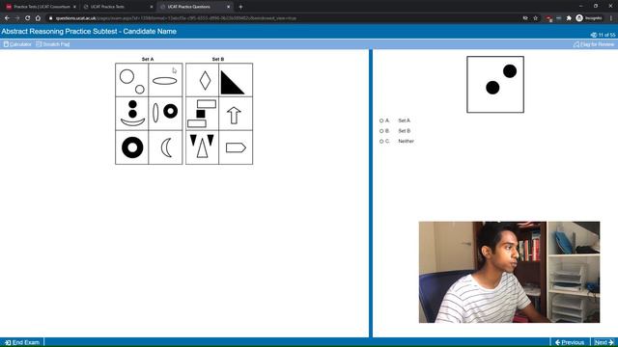
Task: Click the Set A horizontal ellipse box
Action: point(165,80)
